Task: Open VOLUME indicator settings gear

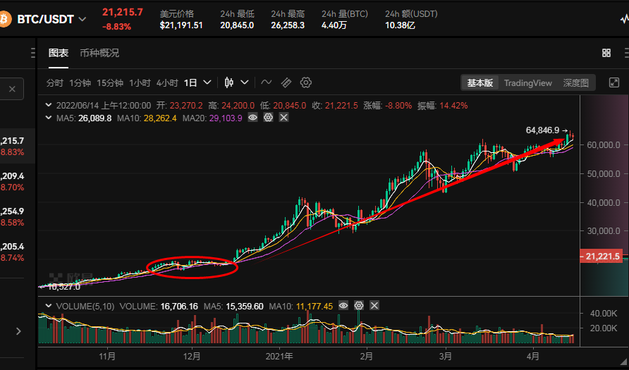Action: 359,306
